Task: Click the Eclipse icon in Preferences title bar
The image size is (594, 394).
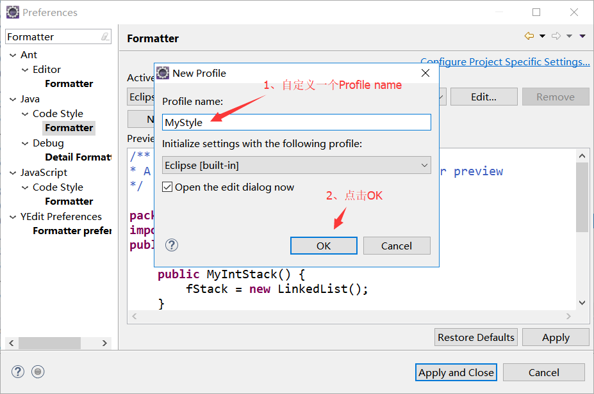Action: [13, 12]
